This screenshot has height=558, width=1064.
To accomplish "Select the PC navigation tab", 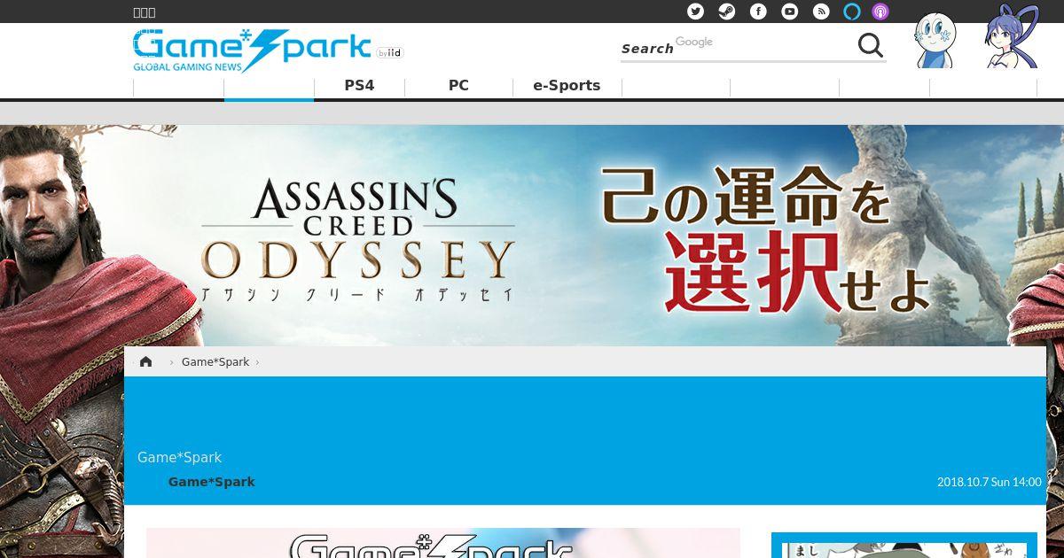I will click(x=458, y=86).
